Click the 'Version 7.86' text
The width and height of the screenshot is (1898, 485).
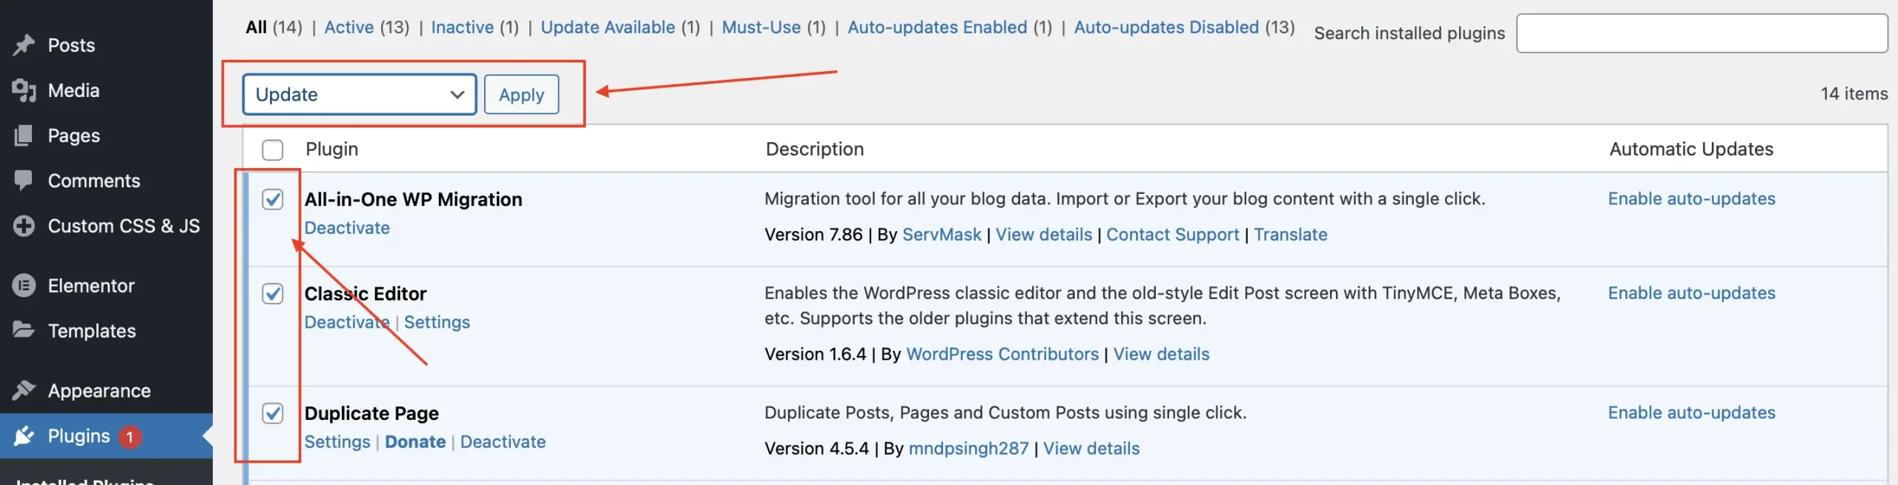[x=813, y=235]
